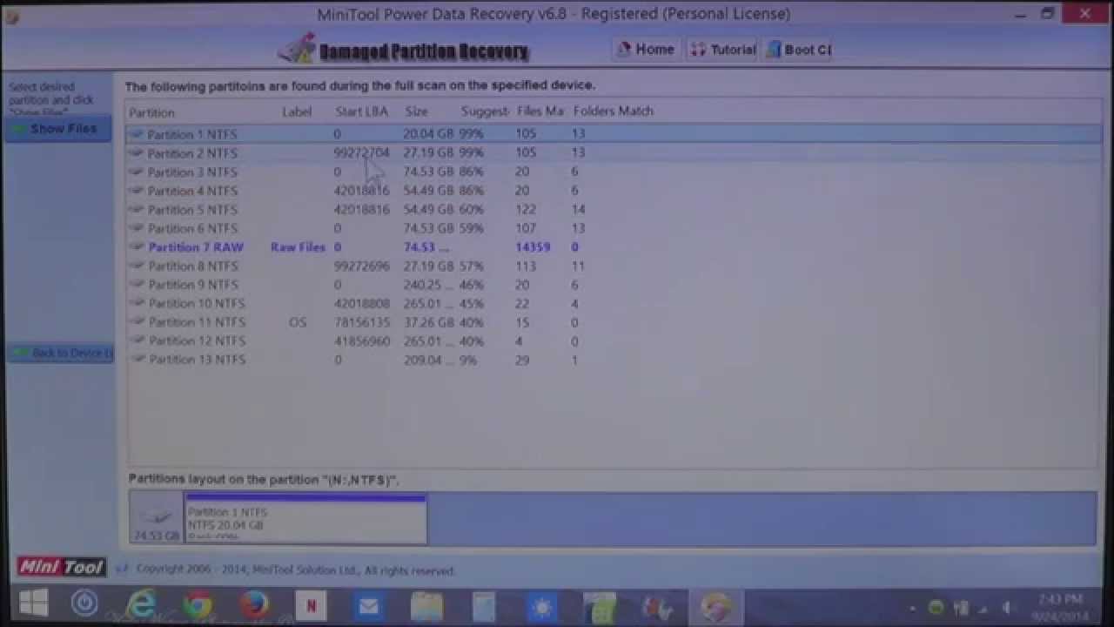Click the drive icon beside Partition 7 RAW
The image size is (1114, 627).
(137, 247)
